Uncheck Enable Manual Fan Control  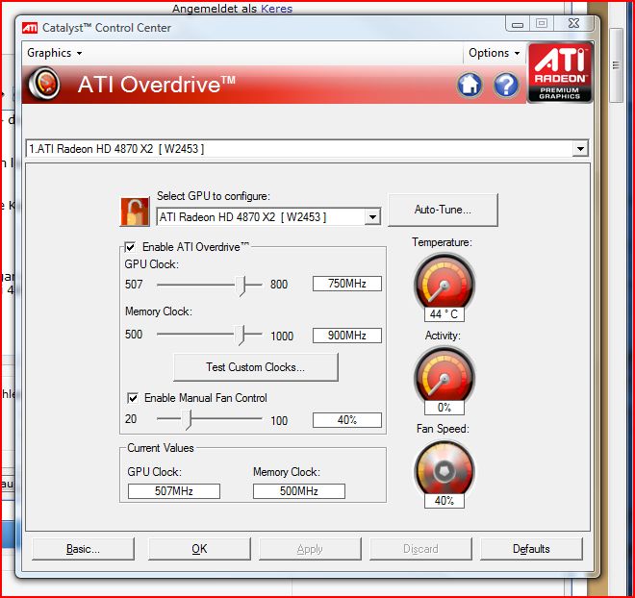click(133, 398)
